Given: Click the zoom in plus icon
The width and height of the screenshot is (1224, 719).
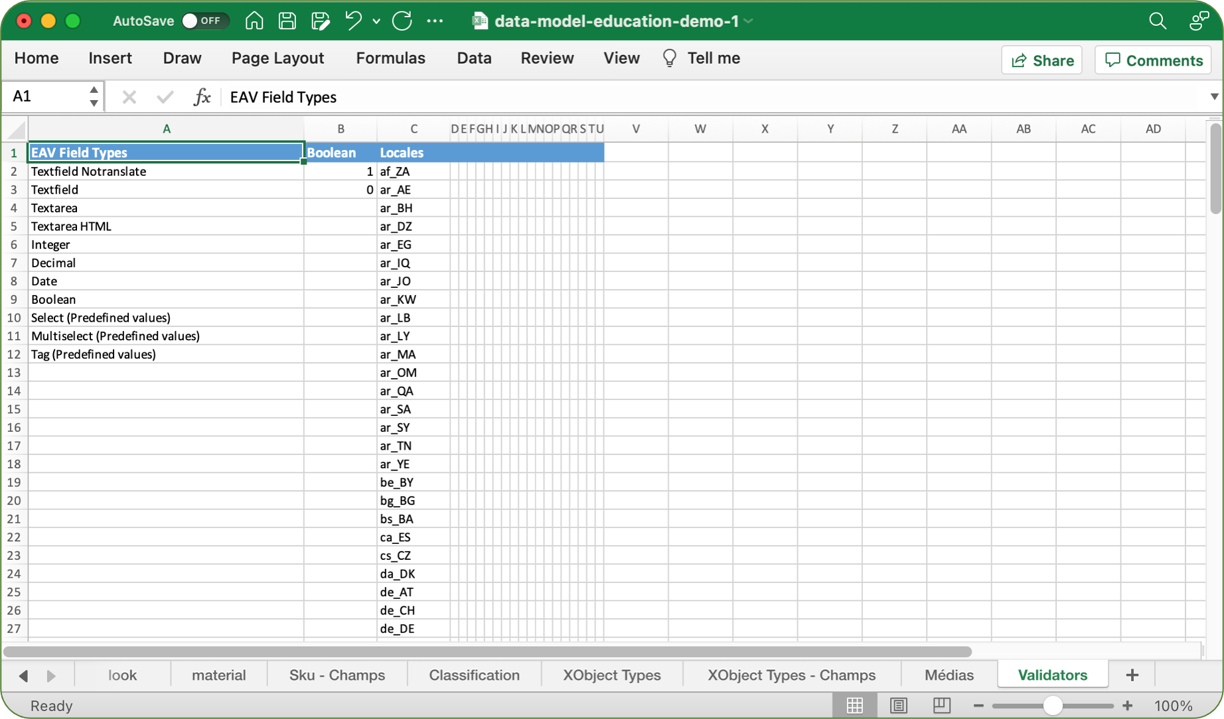Looking at the screenshot, I should click(1127, 706).
